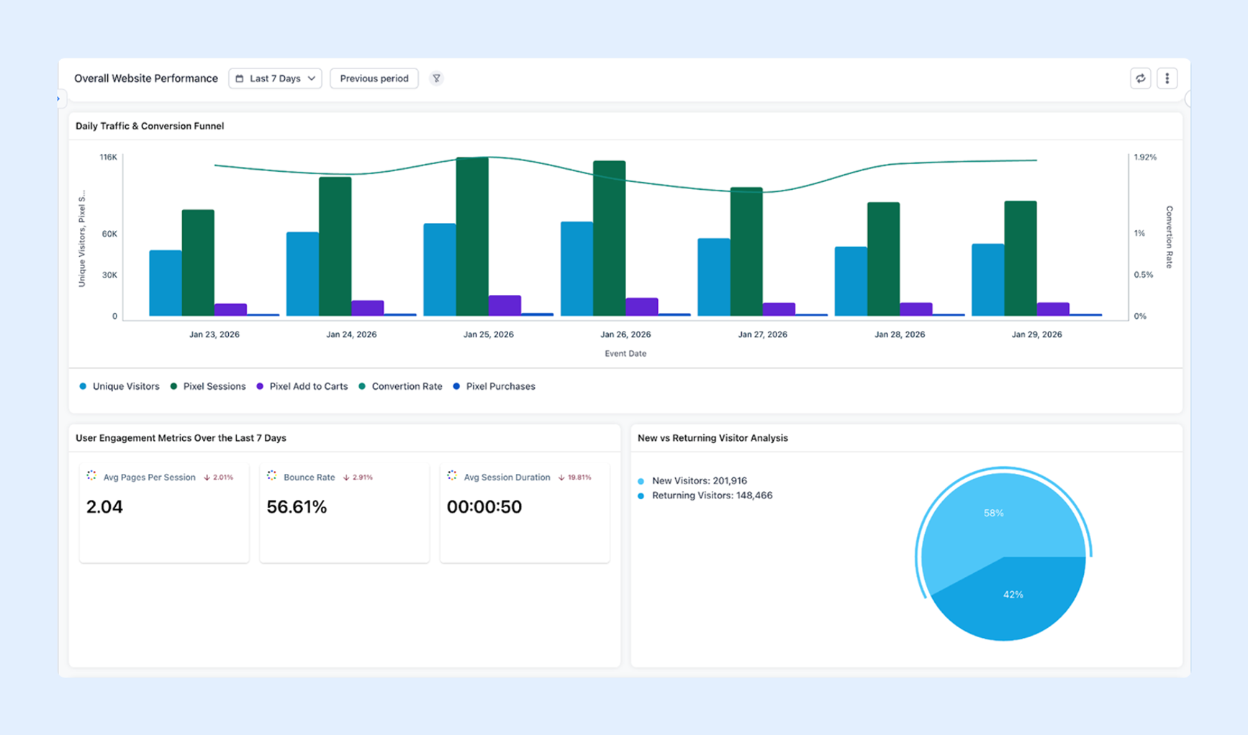Click the Avg Session Duration metric icon
This screenshot has height=735, width=1248.
click(452, 476)
